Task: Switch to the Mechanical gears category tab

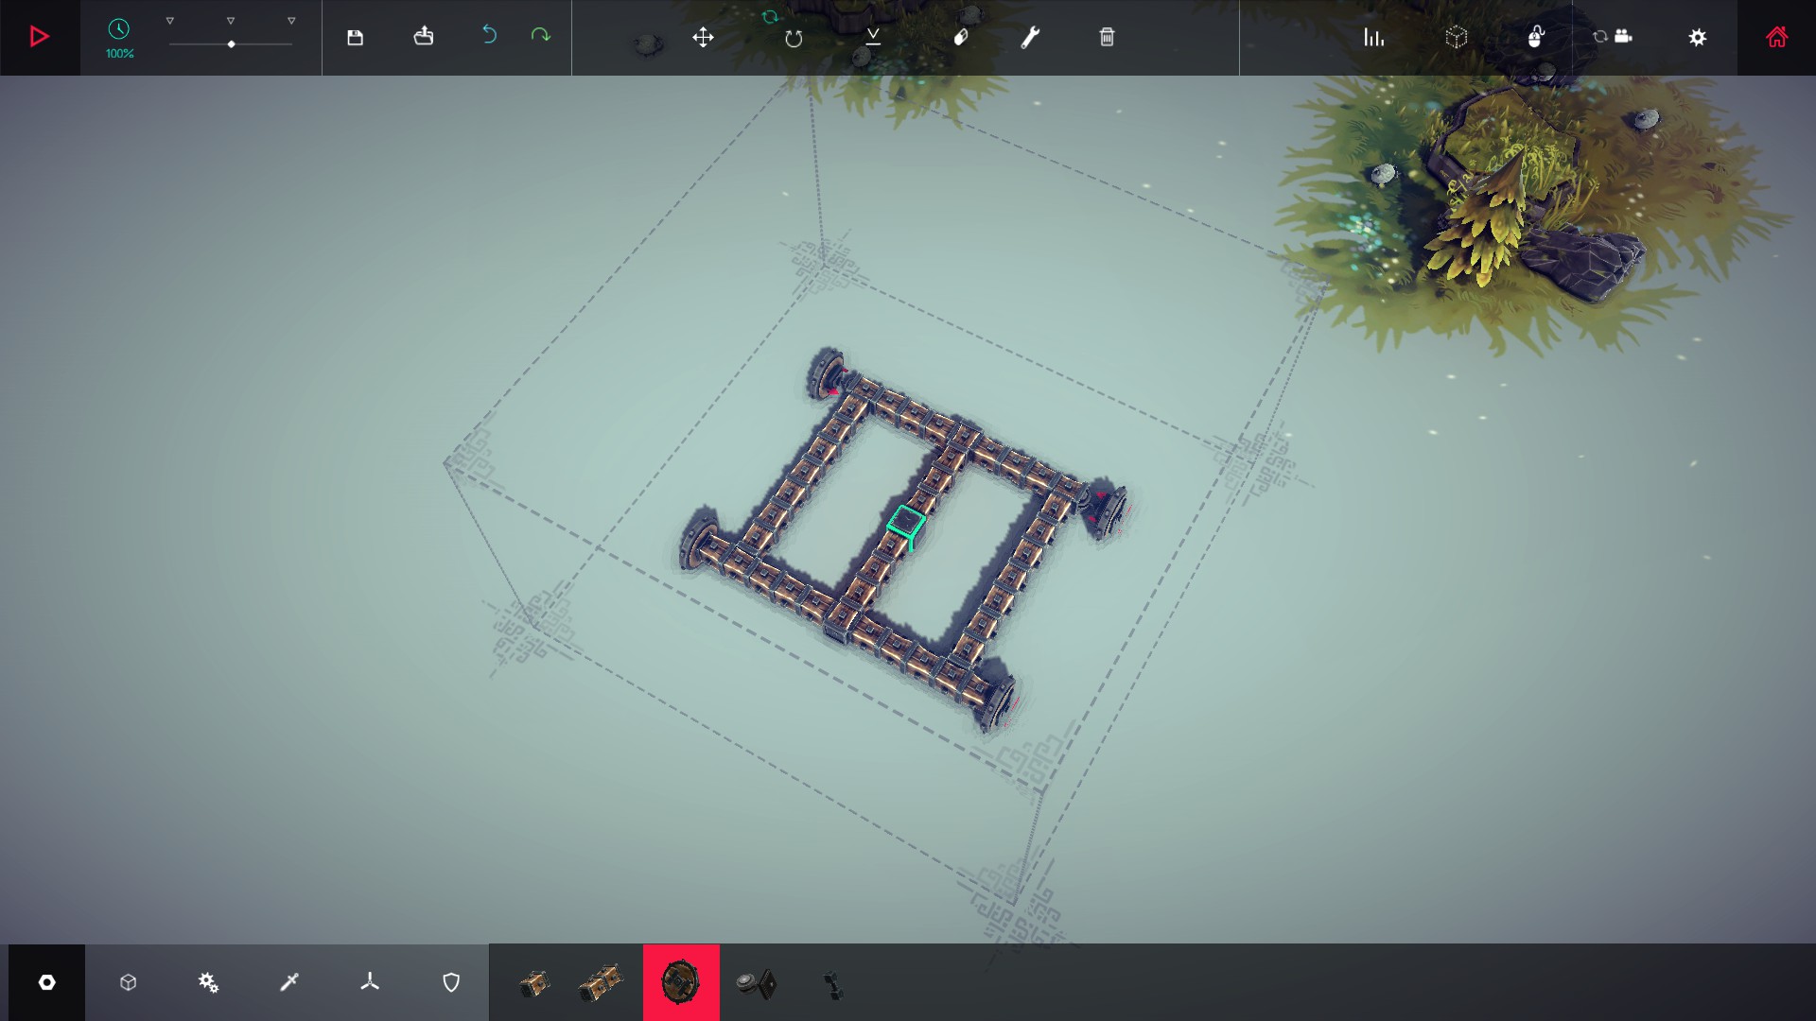Action: (208, 983)
